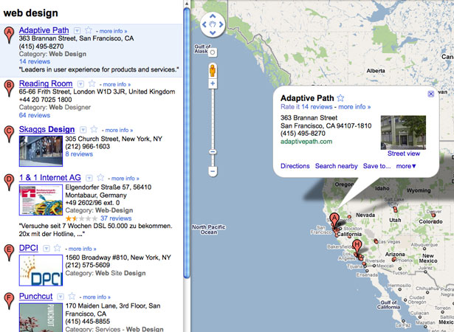Open dropdown arrow next to 1 & 1 Internet AG
Image resolution: width=454 pixels, height=332 pixels.
[89, 178]
